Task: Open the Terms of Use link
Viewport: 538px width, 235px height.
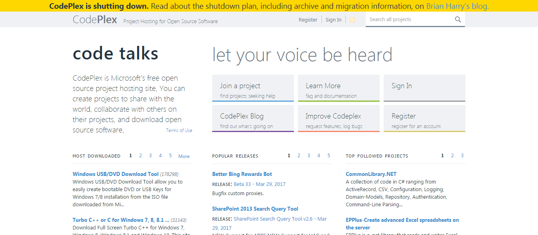Action: pos(179,130)
